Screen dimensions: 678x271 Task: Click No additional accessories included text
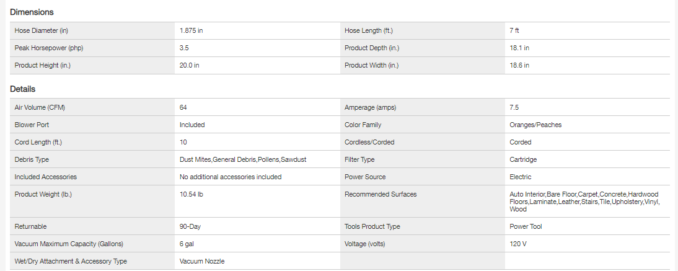(231, 177)
